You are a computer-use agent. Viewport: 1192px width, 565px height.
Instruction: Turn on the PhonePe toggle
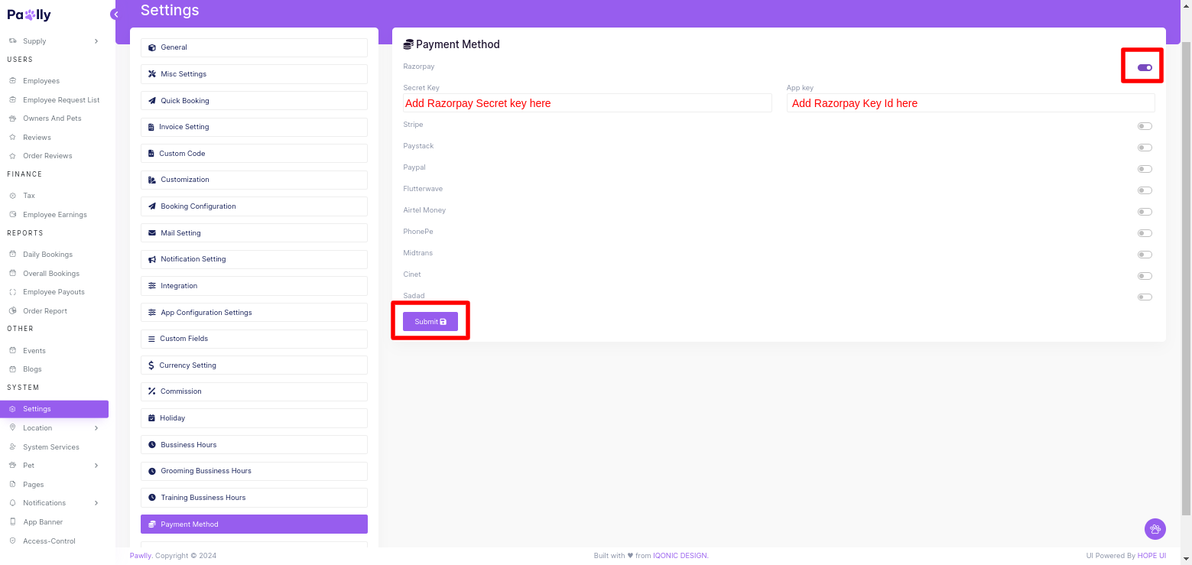(x=1145, y=233)
